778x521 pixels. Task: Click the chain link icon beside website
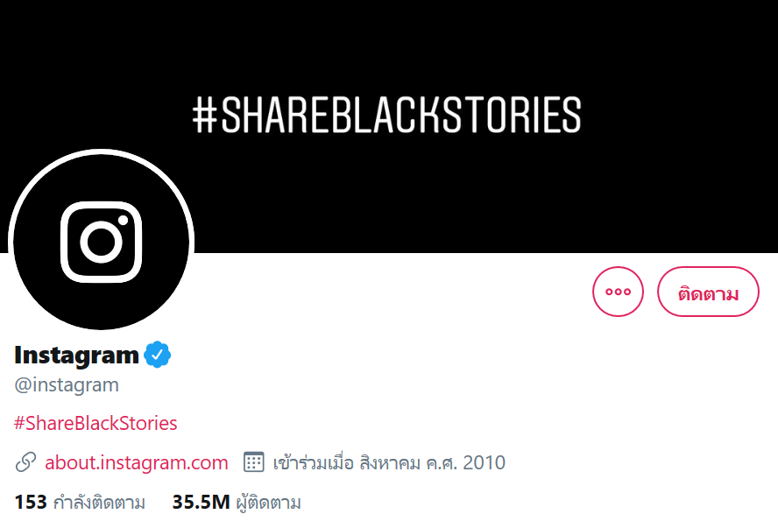26,462
